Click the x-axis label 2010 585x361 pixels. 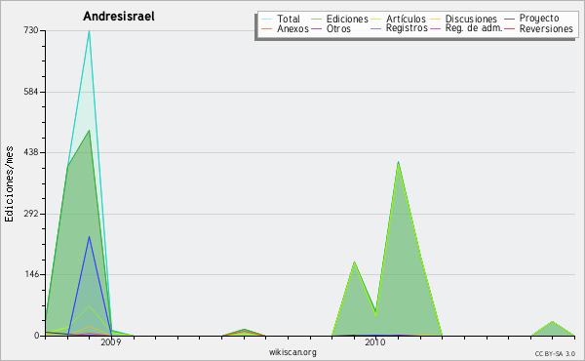coord(375,341)
